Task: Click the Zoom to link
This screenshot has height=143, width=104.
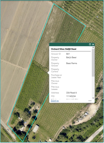Action: [x=55, y=101]
